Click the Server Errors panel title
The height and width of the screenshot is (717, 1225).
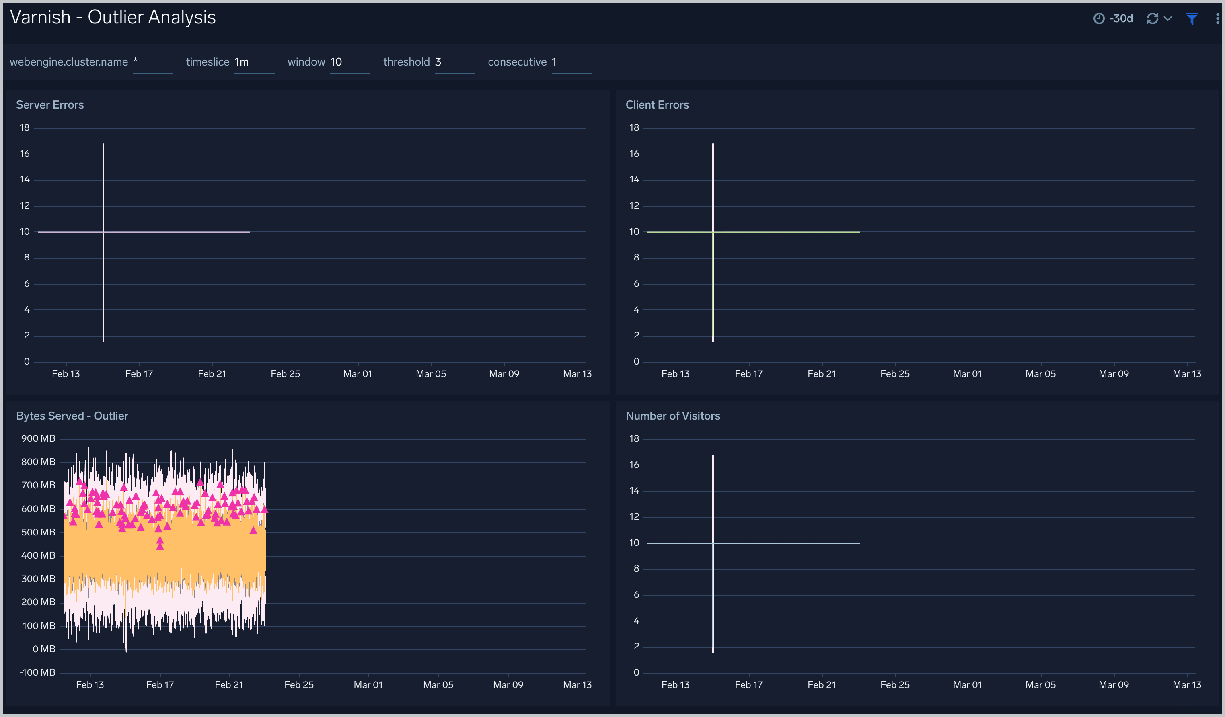coord(49,104)
